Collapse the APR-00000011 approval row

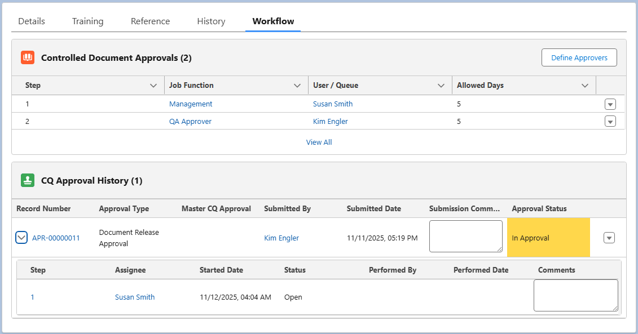[21, 238]
